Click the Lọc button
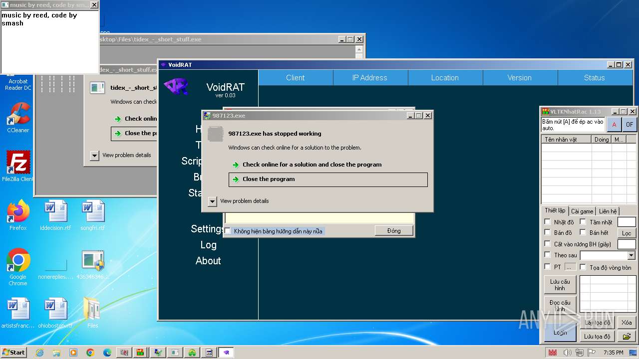The width and height of the screenshot is (639, 359). pyautogui.click(x=627, y=233)
